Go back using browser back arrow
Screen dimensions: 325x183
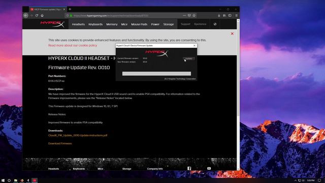pyautogui.click(x=26, y=15)
